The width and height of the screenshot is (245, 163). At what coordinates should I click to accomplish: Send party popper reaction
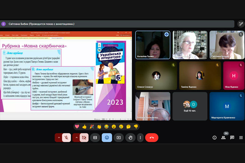point(92,127)
